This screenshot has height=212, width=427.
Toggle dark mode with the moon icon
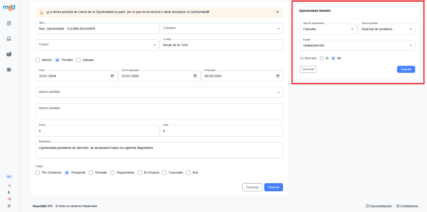pos(9,192)
